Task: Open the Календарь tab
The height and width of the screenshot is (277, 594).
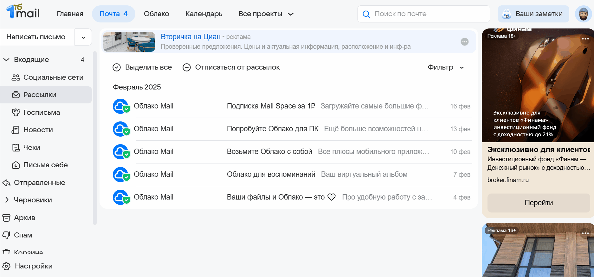Action: (x=204, y=14)
